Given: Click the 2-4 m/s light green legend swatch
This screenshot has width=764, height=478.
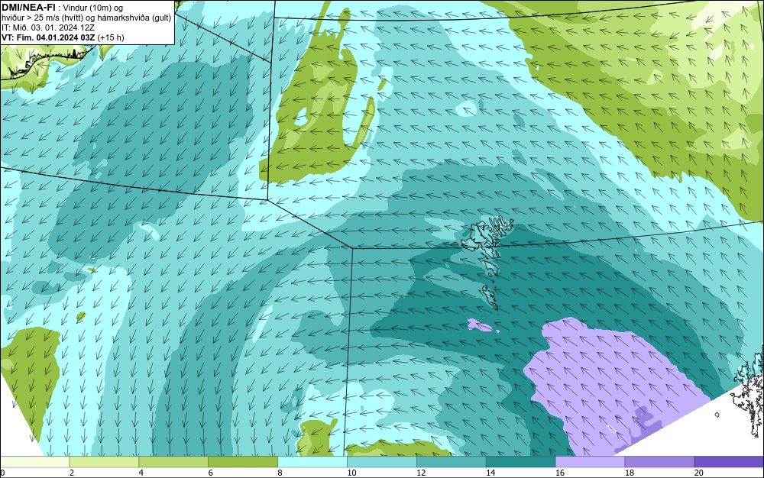Looking at the screenshot, I should (104, 462).
